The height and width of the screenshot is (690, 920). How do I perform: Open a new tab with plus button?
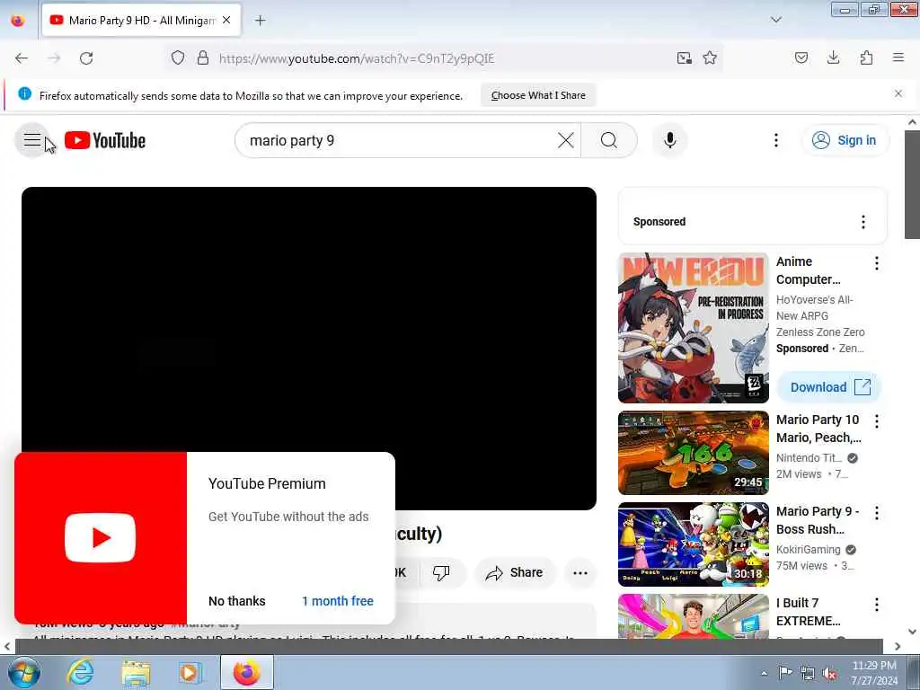[x=260, y=21]
